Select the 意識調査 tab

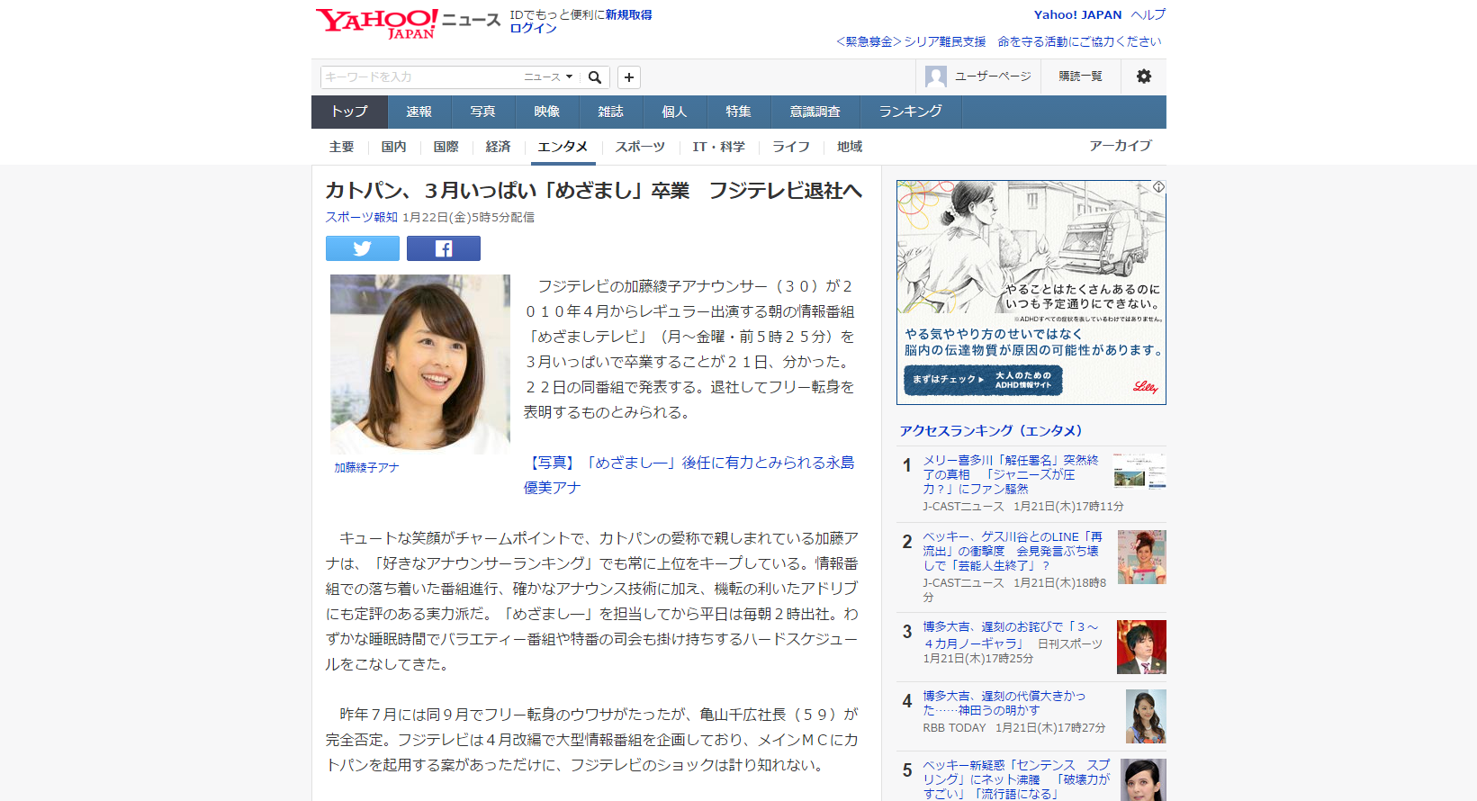point(815,112)
